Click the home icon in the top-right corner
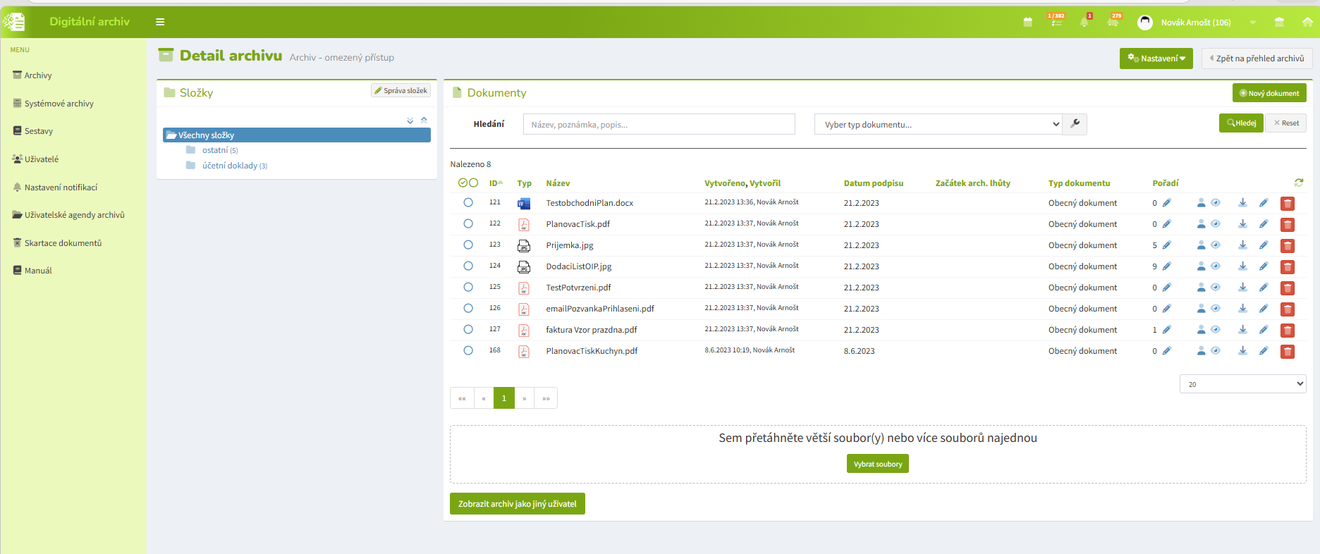1320x554 pixels. [x=1307, y=22]
